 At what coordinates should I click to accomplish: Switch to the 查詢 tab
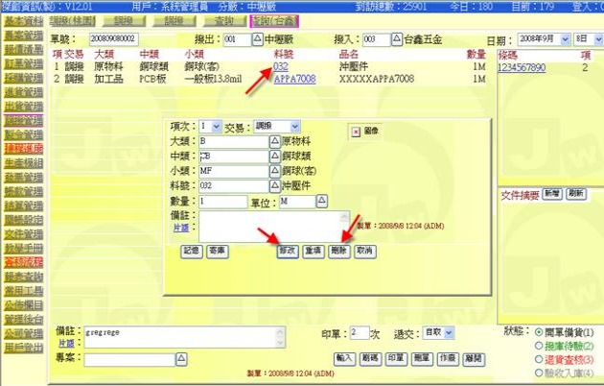(x=222, y=19)
